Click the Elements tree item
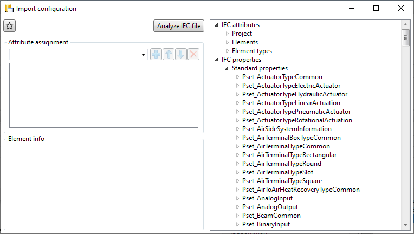The image size is (414, 234). pyautogui.click(x=244, y=42)
